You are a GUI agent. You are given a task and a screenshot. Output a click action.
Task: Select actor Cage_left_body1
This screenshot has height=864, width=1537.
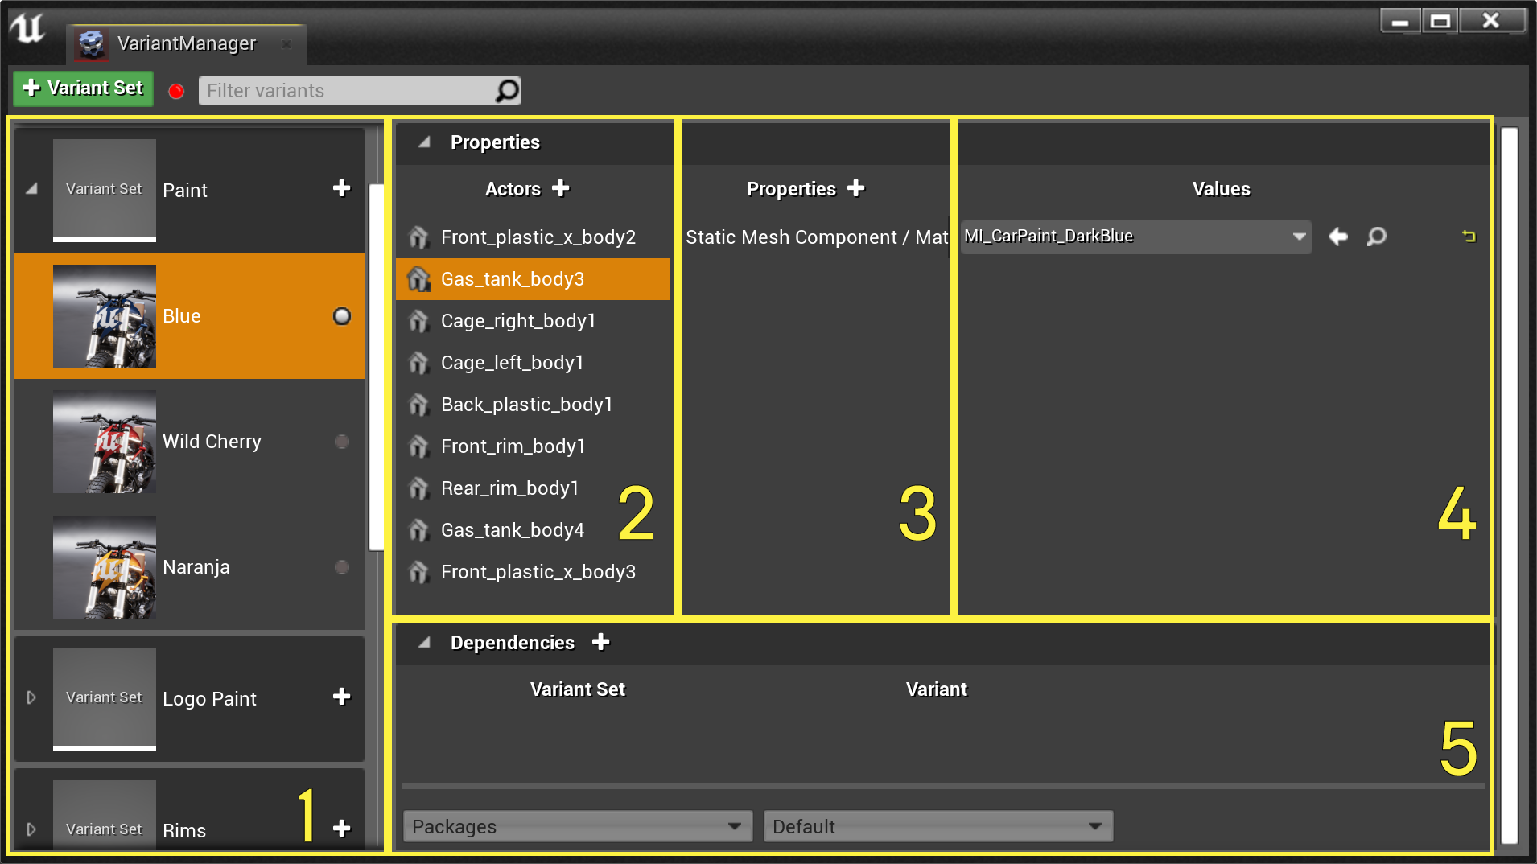[x=533, y=363]
